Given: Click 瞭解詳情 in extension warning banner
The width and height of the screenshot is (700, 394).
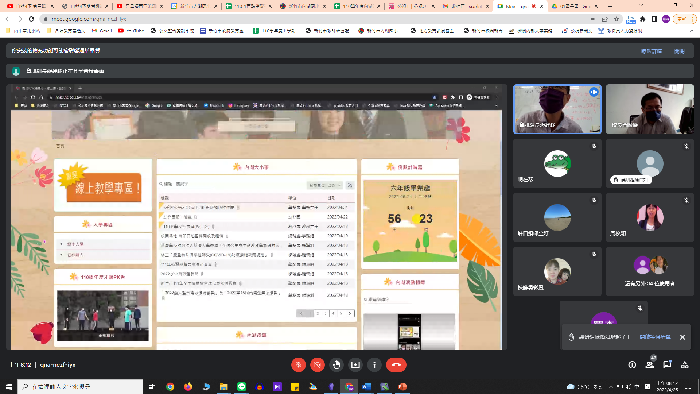Looking at the screenshot, I should [x=651, y=51].
